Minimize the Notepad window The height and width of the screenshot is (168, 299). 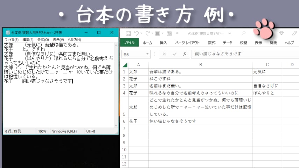[86, 33]
